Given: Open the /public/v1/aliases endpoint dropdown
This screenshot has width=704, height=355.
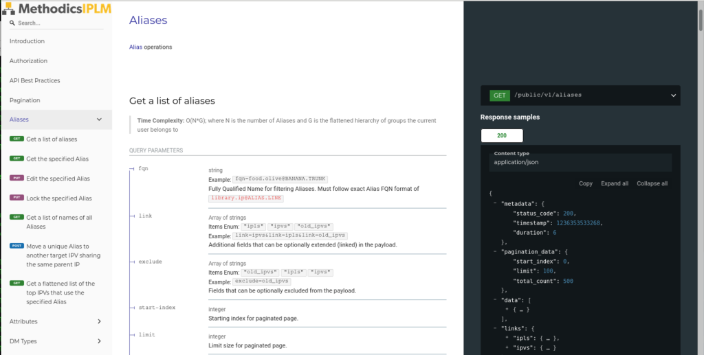Looking at the screenshot, I should pos(672,95).
